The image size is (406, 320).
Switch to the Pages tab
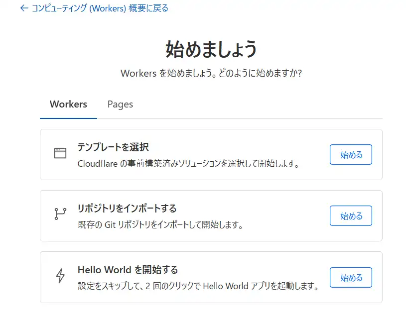point(120,104)
